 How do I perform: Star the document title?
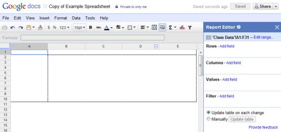45,6
